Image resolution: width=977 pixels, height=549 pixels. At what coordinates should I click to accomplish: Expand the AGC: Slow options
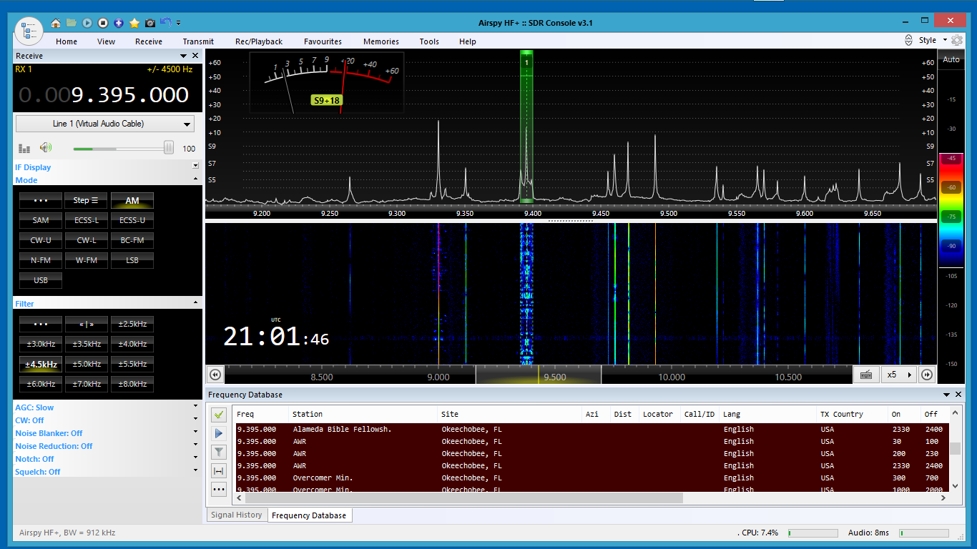[x=195, y=407]
